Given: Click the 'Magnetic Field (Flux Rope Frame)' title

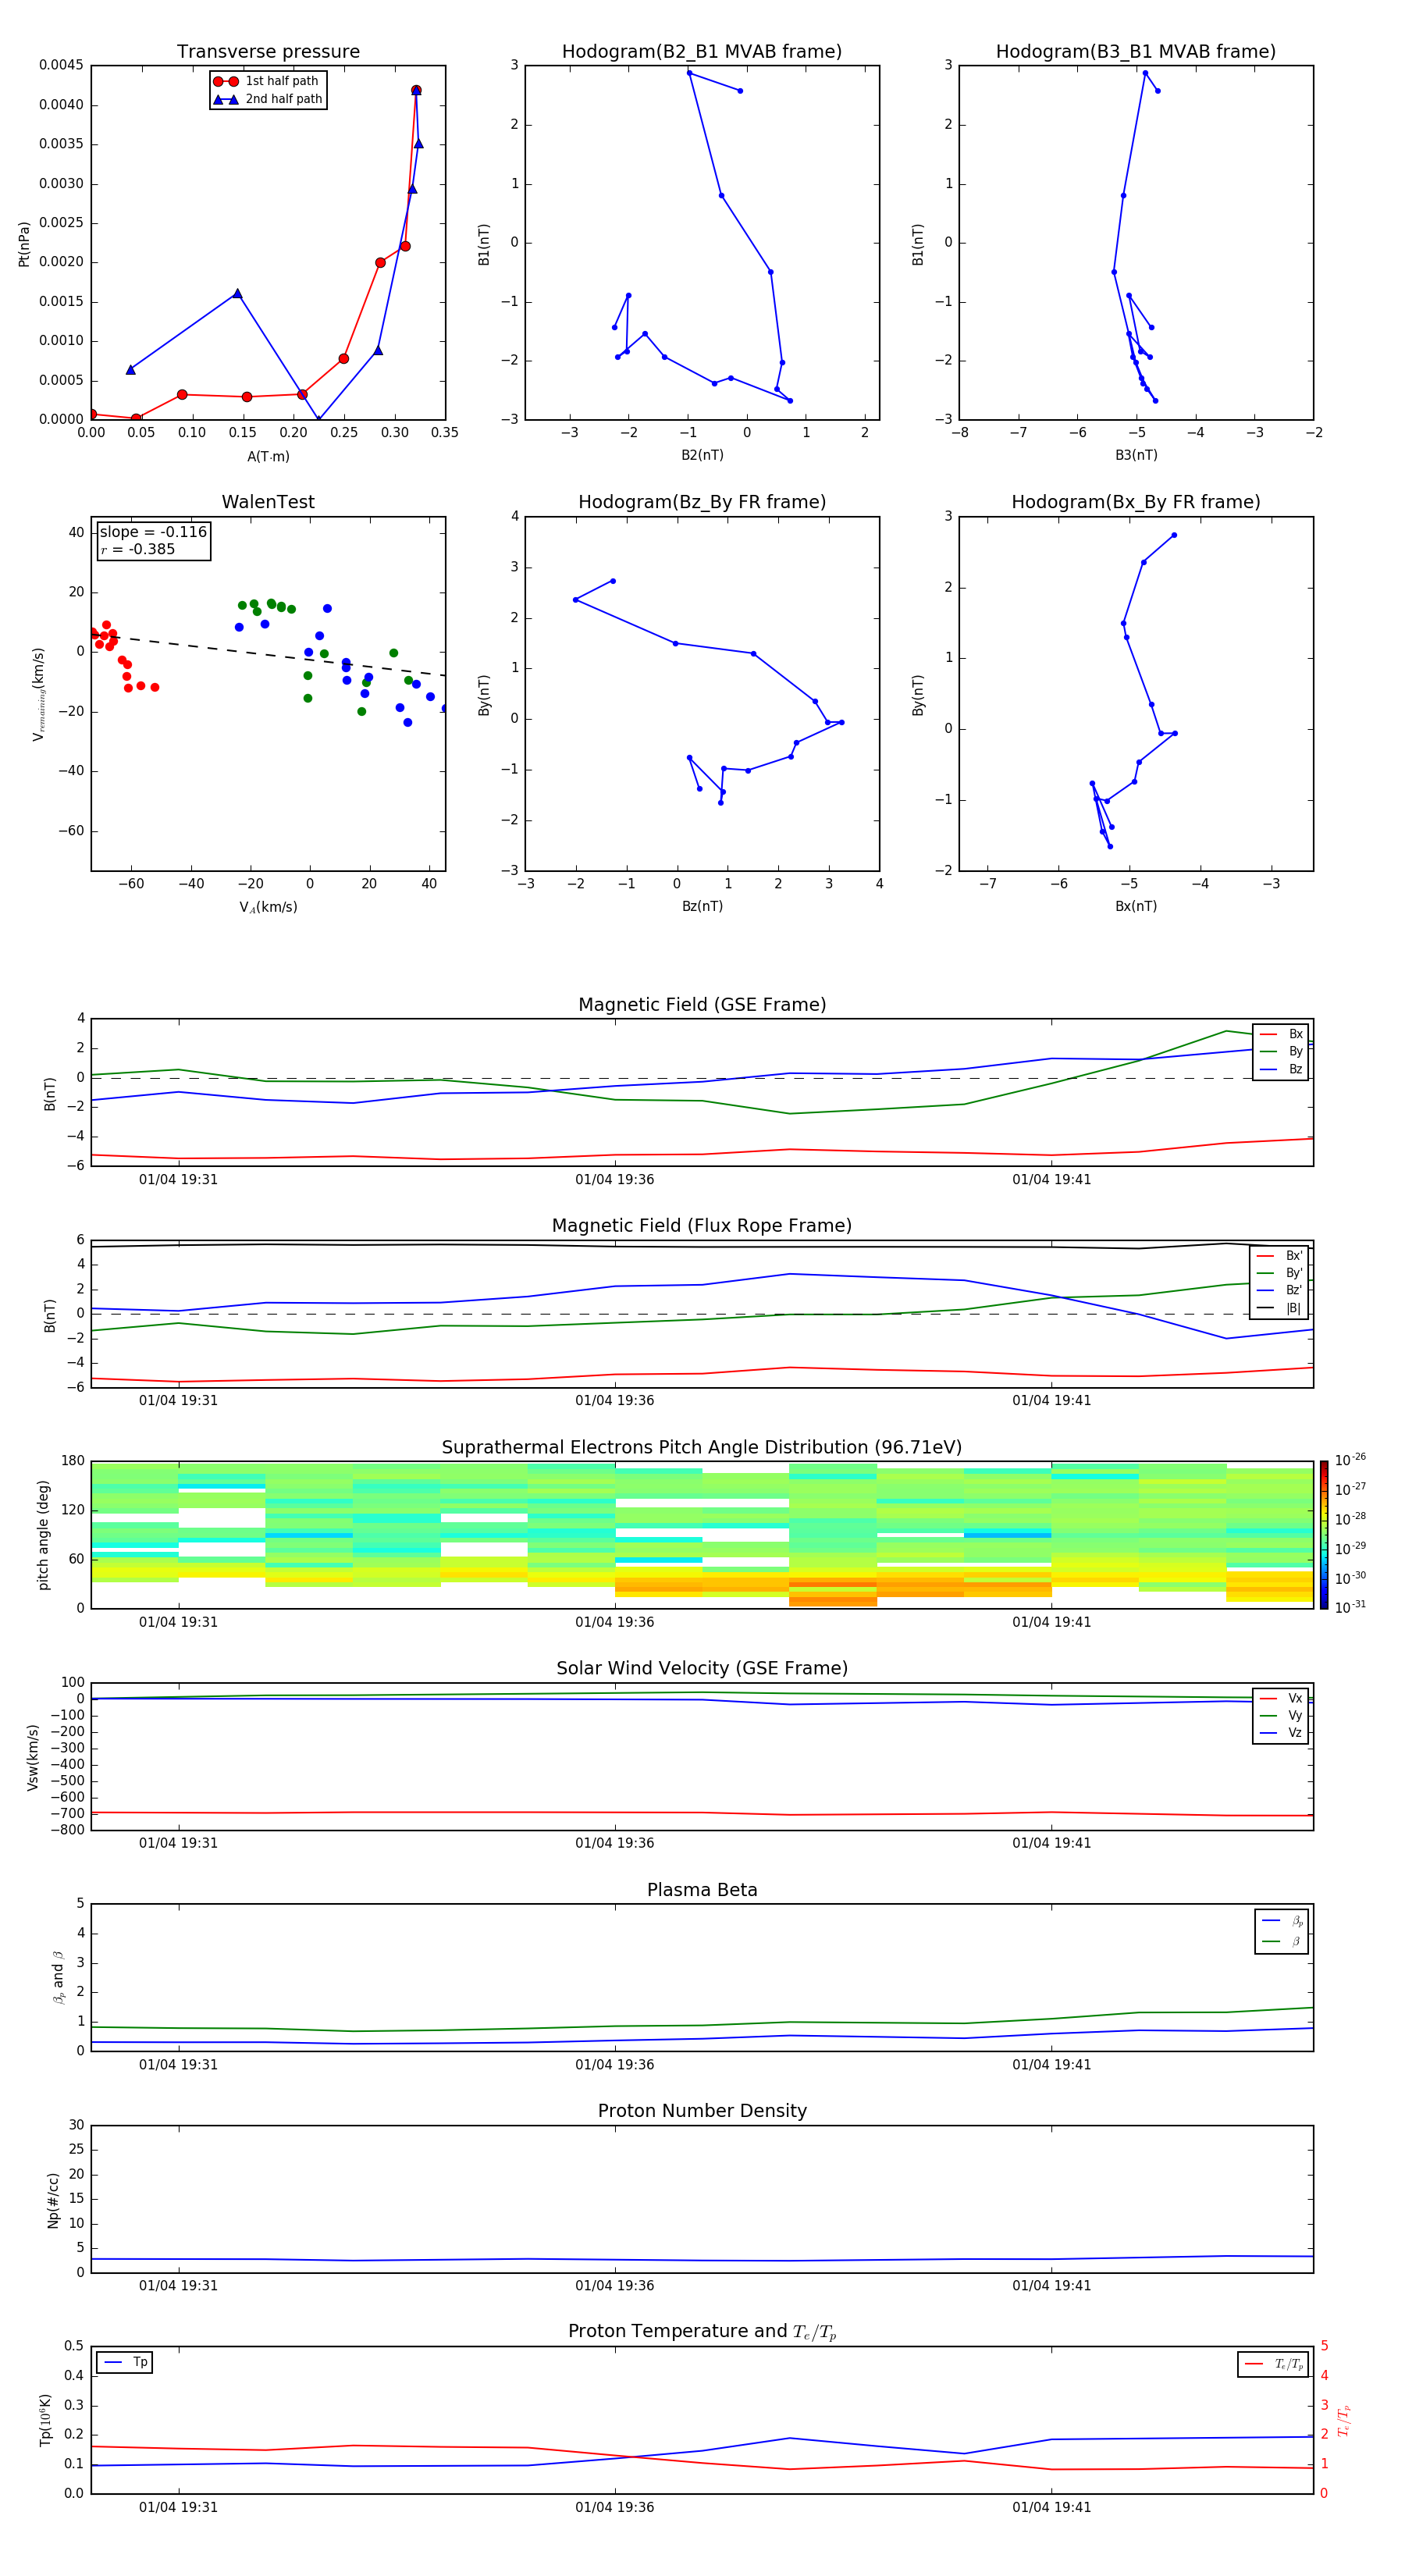Looking at the screenshot, I should [702, 1226].
